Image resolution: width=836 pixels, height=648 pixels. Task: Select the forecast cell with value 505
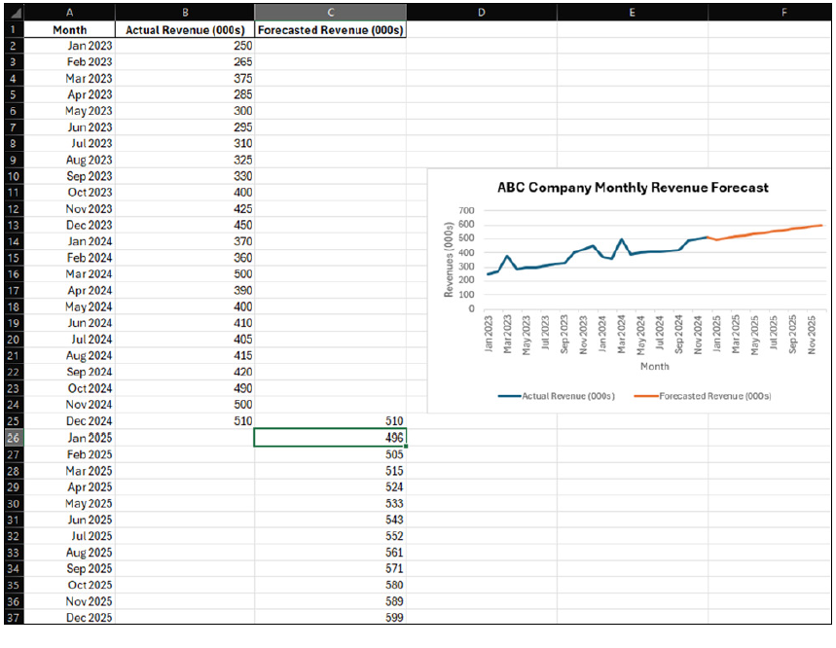click(x=330, y=454)
